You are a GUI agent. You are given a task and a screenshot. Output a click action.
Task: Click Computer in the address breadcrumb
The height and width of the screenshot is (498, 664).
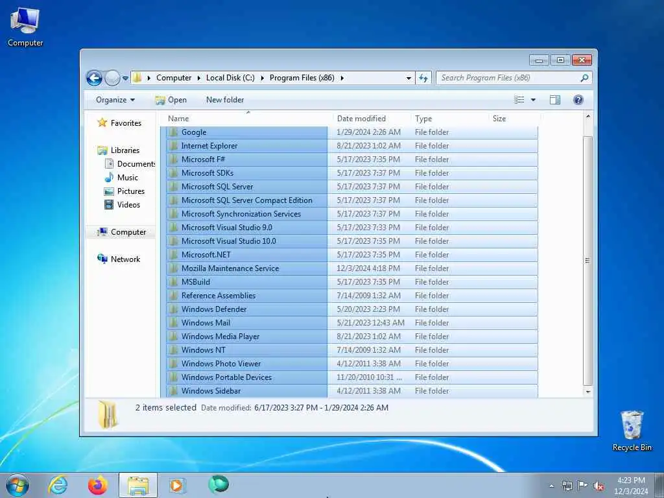pyautogui.click(x=174, y=78)
